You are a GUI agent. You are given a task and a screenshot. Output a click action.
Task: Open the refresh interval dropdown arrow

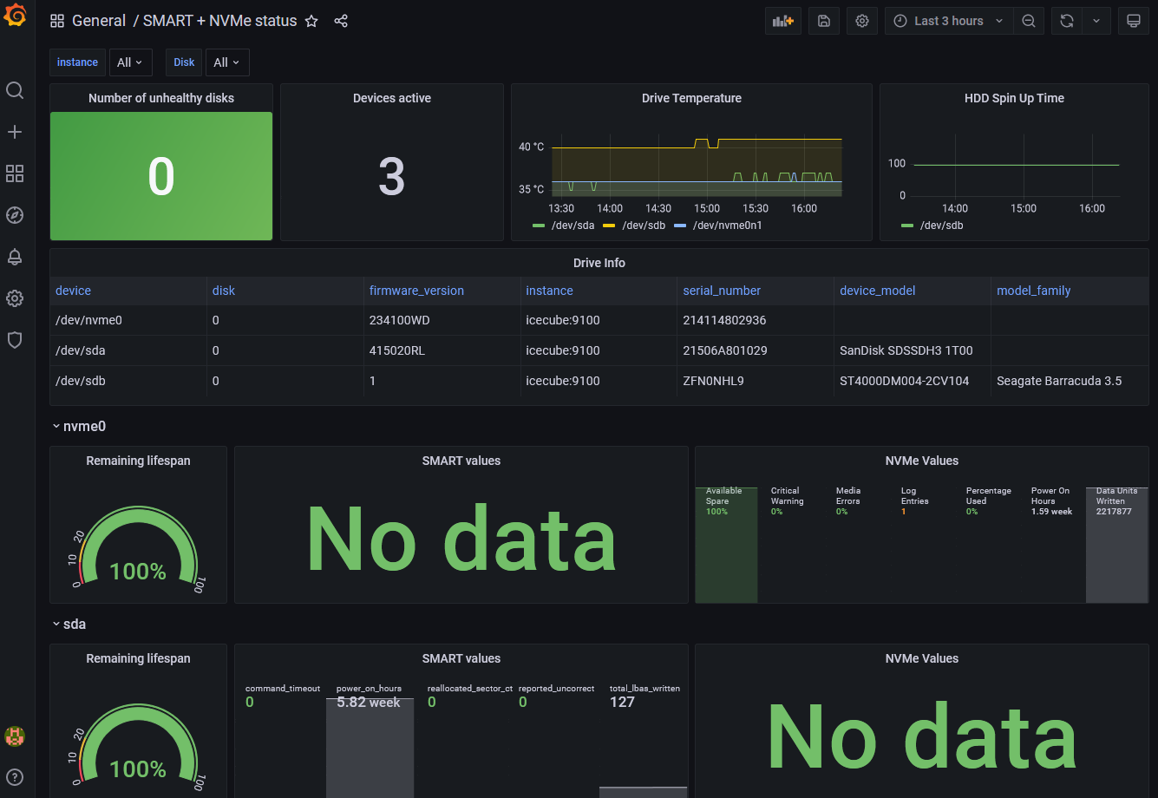[1096, 21]
